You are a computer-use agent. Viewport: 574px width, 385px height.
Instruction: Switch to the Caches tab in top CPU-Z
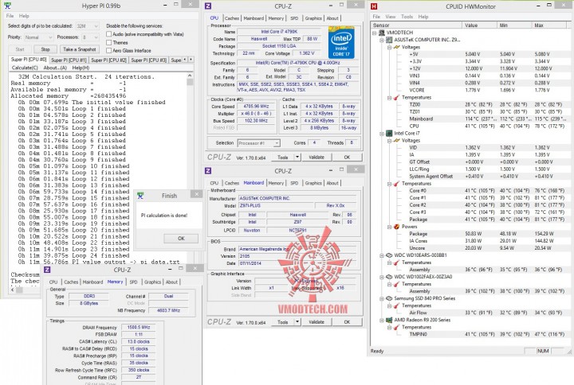[x=232, y=18]
